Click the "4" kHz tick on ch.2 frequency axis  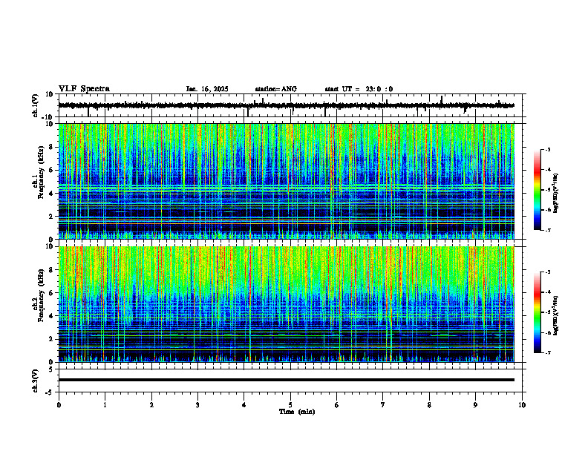[51, 316]
